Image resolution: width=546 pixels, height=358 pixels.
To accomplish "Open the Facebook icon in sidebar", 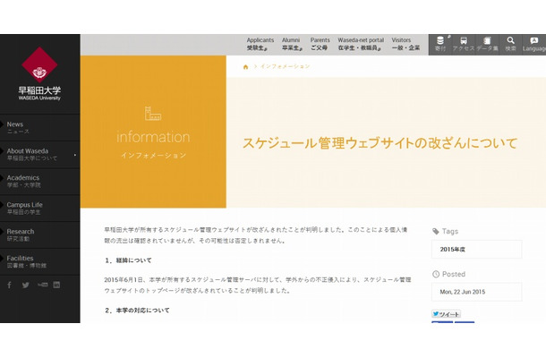I will click(10, 286).
